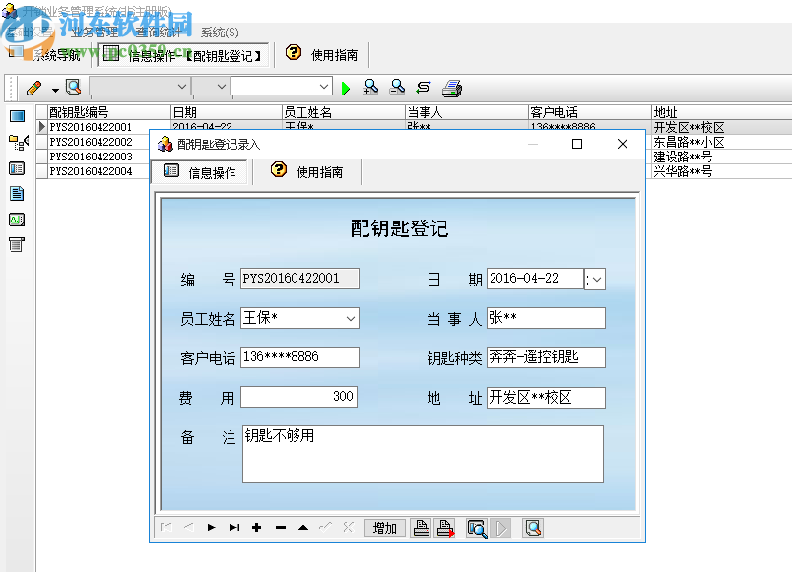Click the green run arrow on the toolbar
This screenshot has height=572, width=792.
(346, 87)
